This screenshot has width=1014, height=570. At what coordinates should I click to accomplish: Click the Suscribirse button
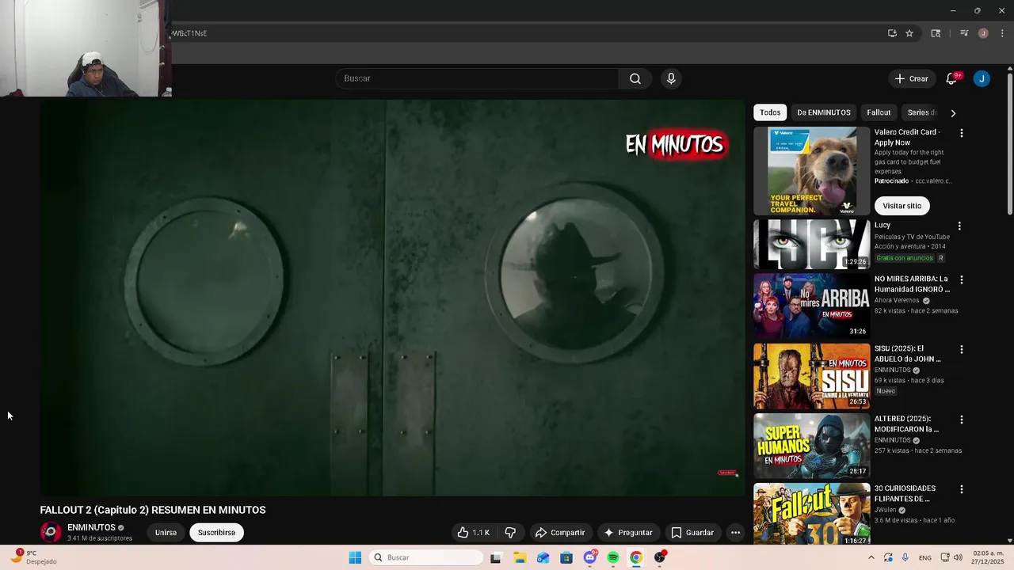tap(216, 533)
